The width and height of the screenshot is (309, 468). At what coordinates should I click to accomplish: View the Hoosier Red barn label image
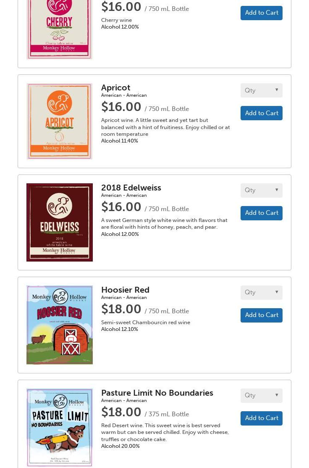(59, 325)
